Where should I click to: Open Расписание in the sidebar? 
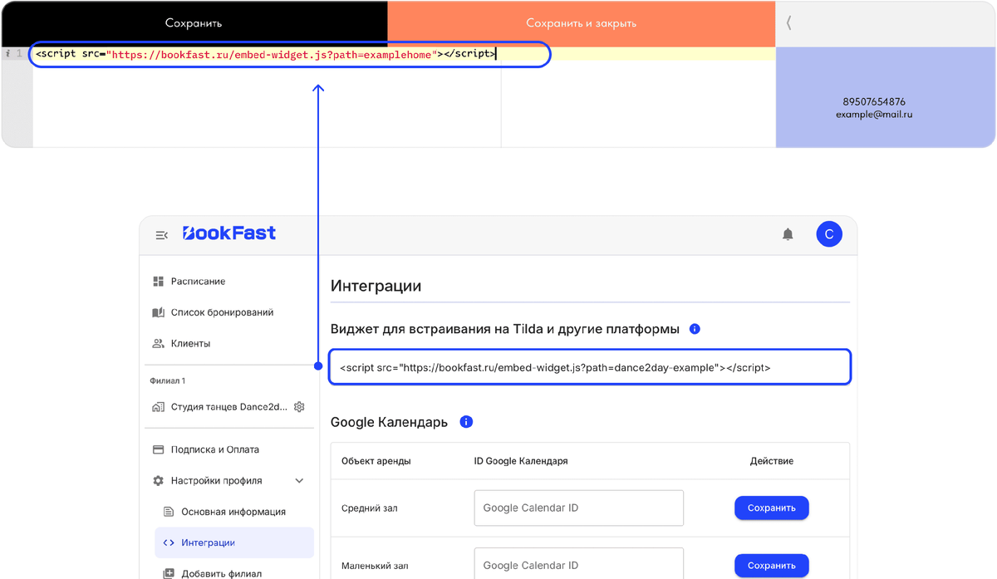[198, 282]
